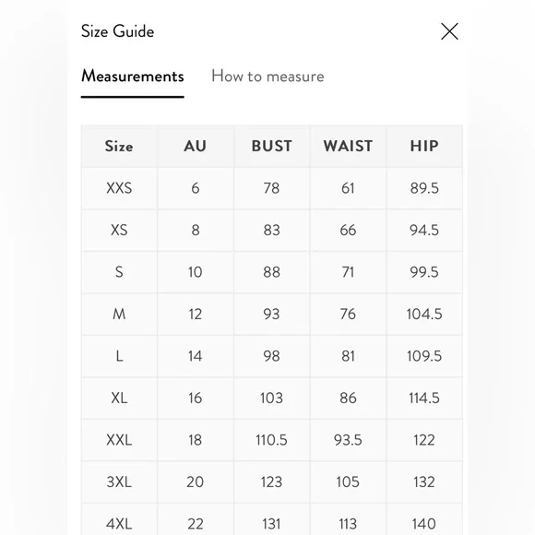Switch to the How to measure tab
This screenshot has height=535, width=535.
tap(267, 76)
